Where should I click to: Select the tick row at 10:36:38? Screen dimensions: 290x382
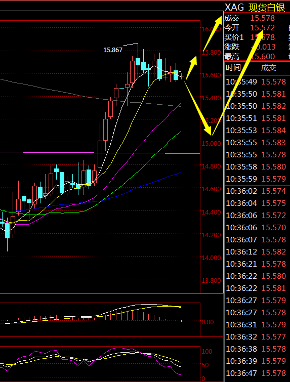pyautogui.click(x=256, y=349)
